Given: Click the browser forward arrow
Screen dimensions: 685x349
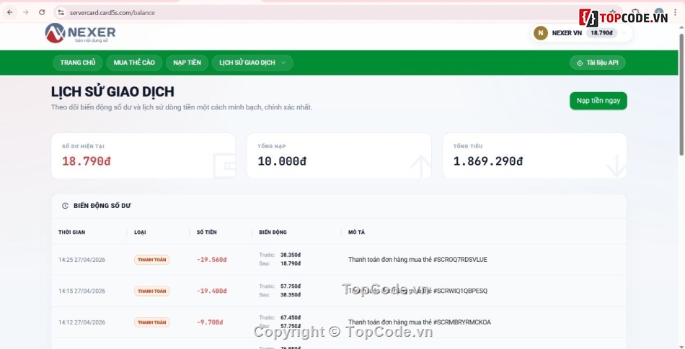Looking at the screenshot, I should [26, 13].
